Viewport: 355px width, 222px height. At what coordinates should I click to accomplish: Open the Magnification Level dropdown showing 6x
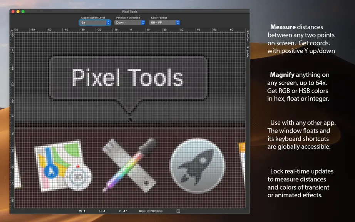pyautogui.click(x=95, y=22)
